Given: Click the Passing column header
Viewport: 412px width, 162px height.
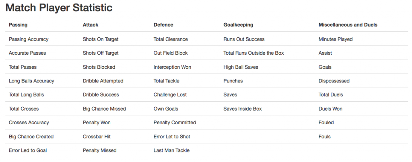Looking at the screenshot, I should click(18, 25).
